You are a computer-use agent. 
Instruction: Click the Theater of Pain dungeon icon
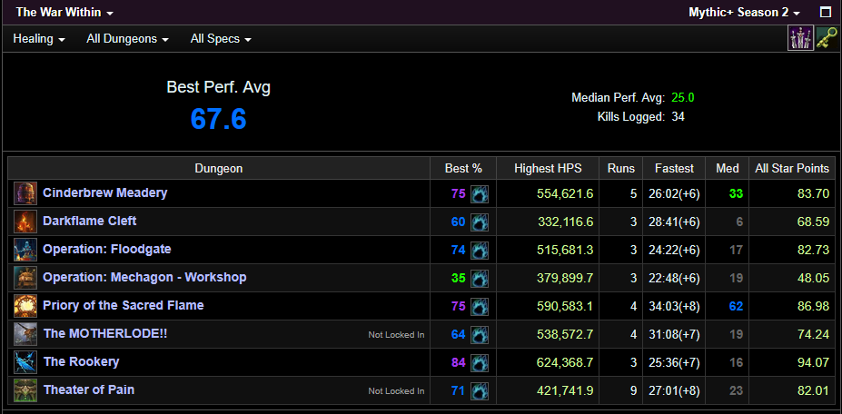25,390
